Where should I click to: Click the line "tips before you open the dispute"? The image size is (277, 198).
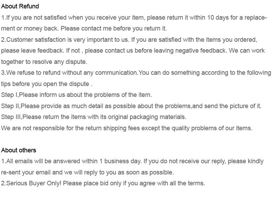46,84
